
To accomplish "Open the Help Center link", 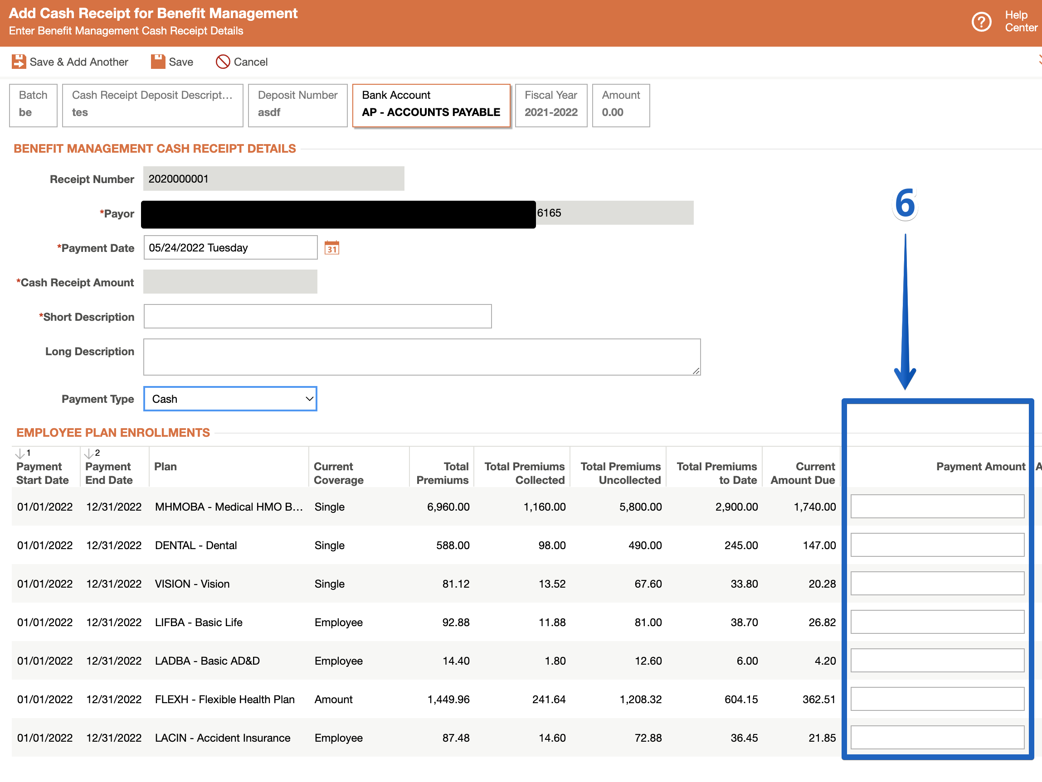I will point(1021,22).
